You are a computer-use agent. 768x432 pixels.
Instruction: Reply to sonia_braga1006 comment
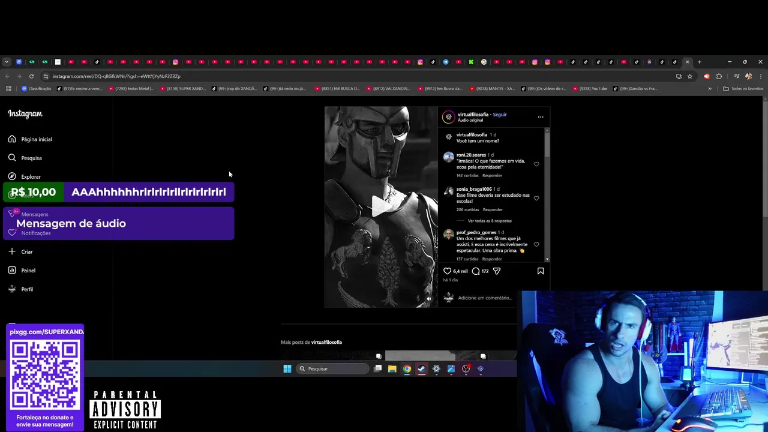(x=493, y=209)
